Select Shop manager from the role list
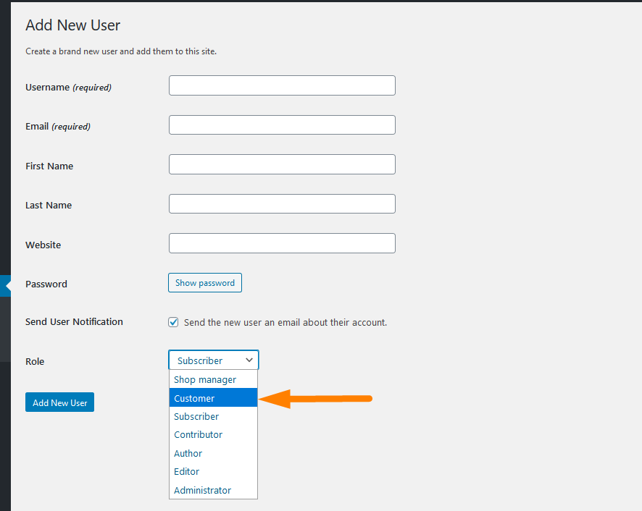 click(x=213, y=379)
